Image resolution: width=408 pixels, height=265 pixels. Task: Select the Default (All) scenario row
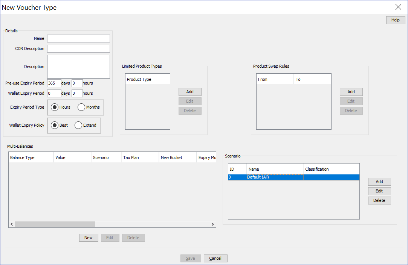coord(275,177)
